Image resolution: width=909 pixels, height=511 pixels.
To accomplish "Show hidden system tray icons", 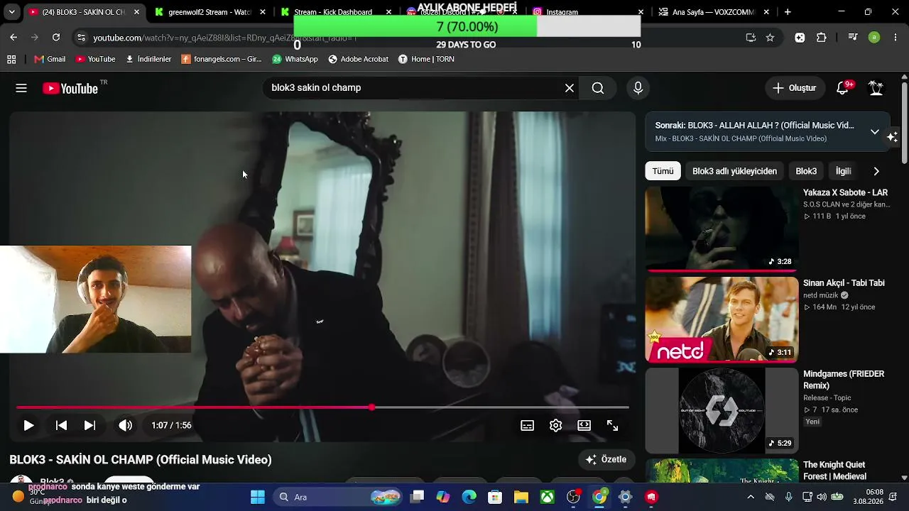I will click(x=751, y=497).
